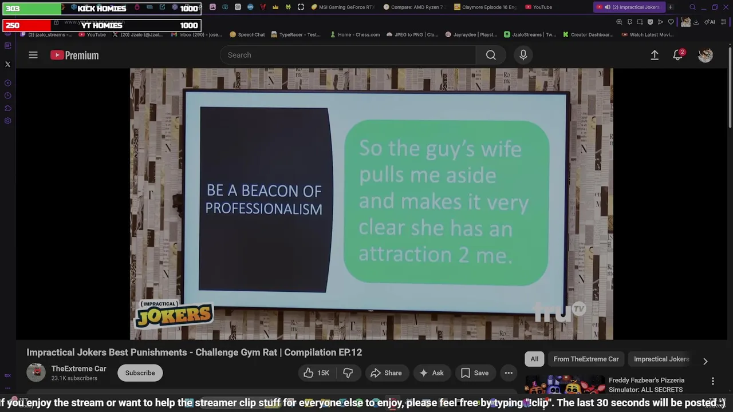Switch to the YouTube browser tab
This screenshot has width=733, height=412.
click(x=538, y=7)
